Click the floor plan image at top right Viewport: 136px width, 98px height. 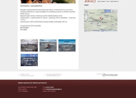[90, 1]
